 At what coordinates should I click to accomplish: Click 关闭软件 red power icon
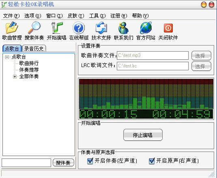pyautogui.click(x=168, y=28)
